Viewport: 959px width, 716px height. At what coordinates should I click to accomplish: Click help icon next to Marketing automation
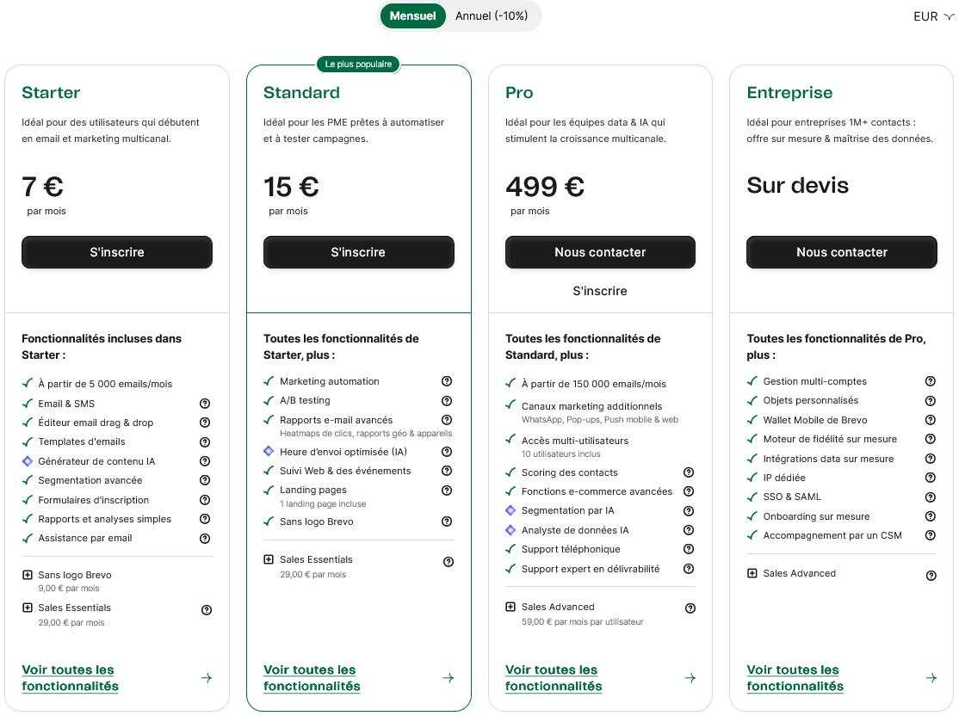[x=447, y=381]
